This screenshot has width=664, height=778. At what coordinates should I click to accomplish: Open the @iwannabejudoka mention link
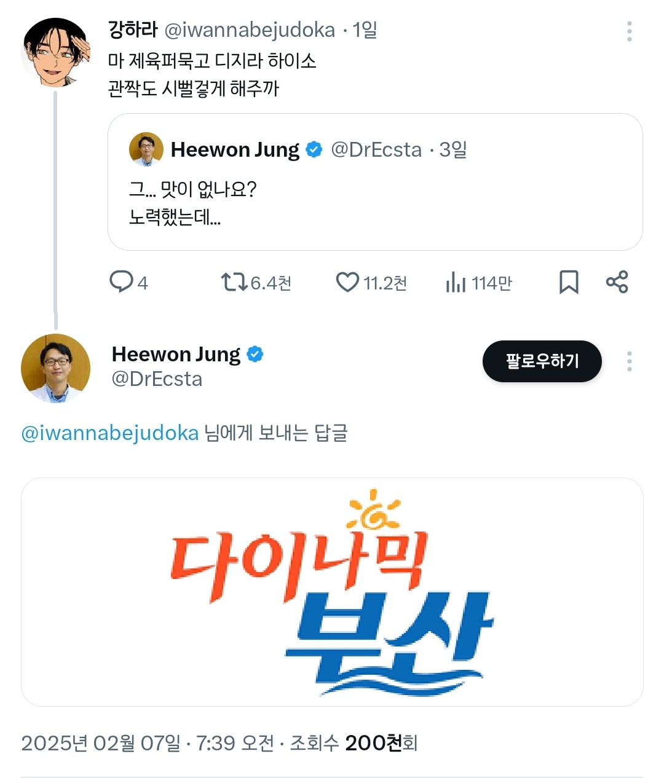(x=110, y=433)
